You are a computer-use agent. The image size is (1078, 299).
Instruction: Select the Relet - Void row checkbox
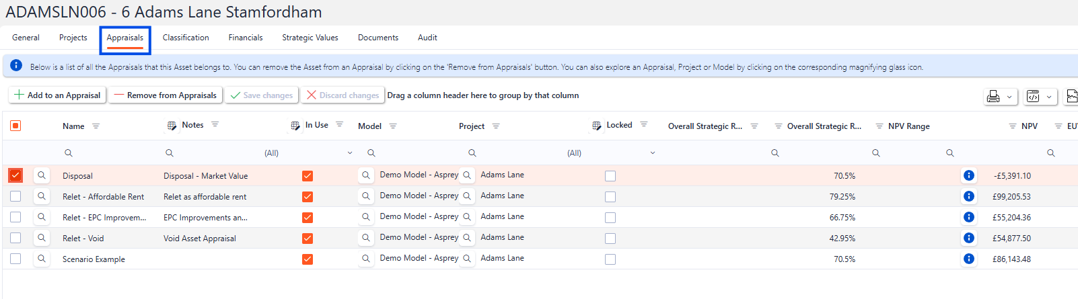[x=15, y=238]
